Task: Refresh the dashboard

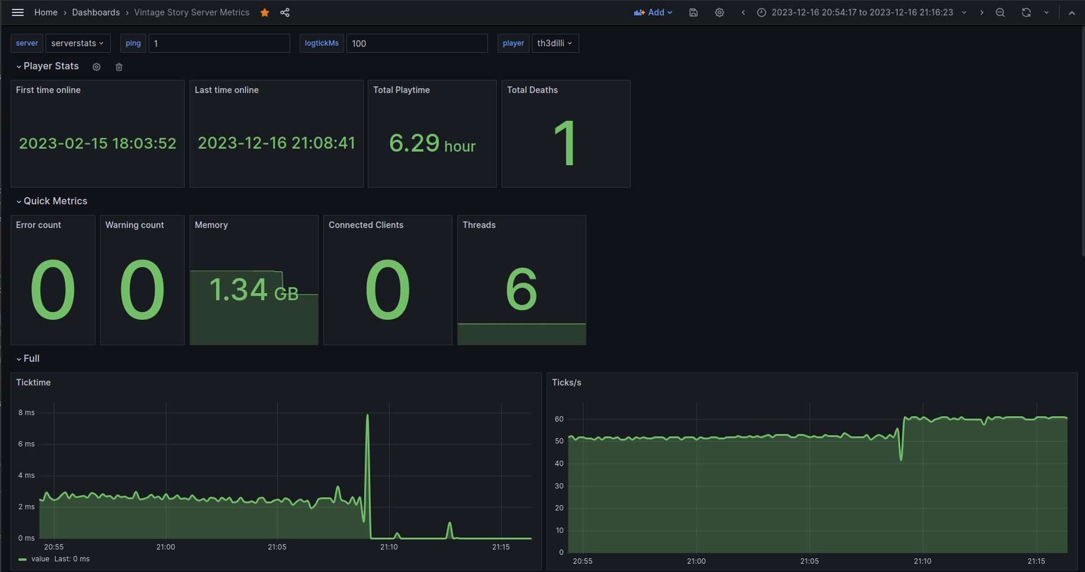Action: pyautogui.click(x=1026, y=12)
